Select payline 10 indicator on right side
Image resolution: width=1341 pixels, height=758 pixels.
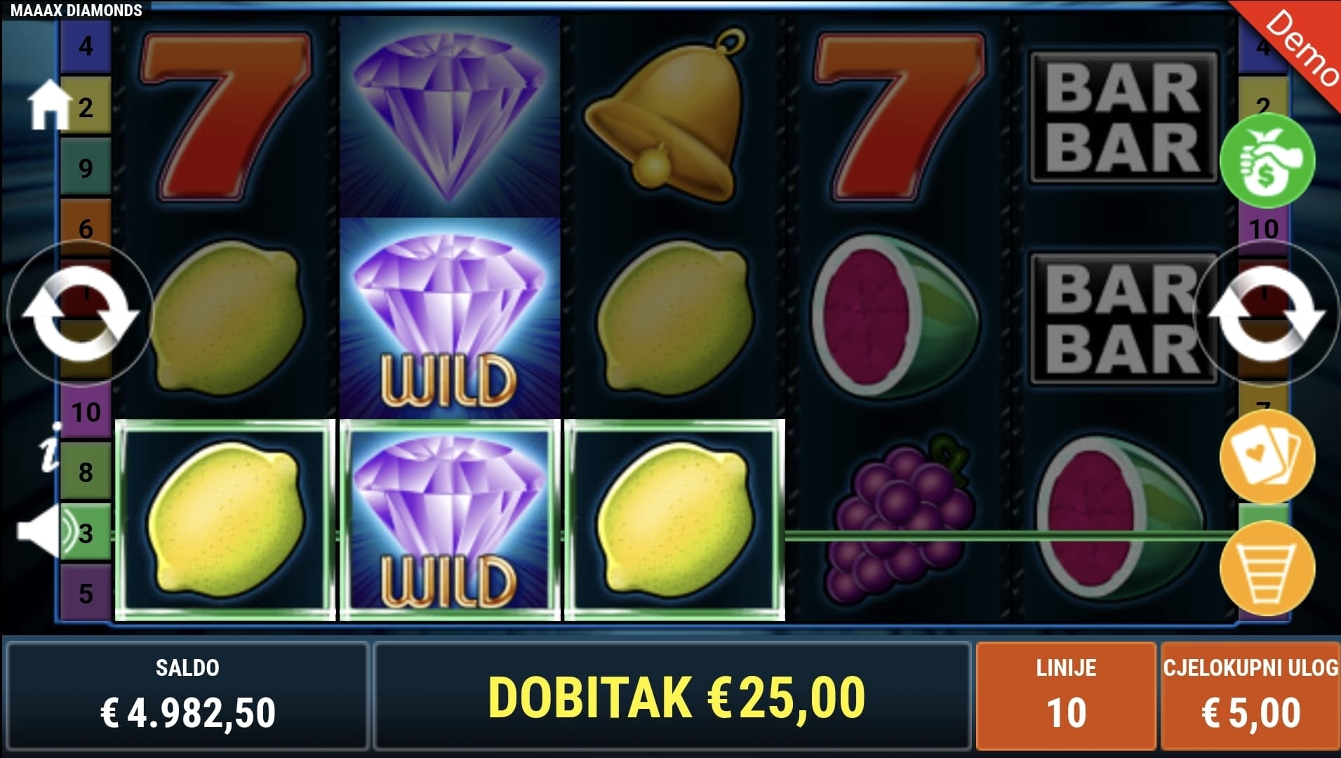click(1263, 228)
